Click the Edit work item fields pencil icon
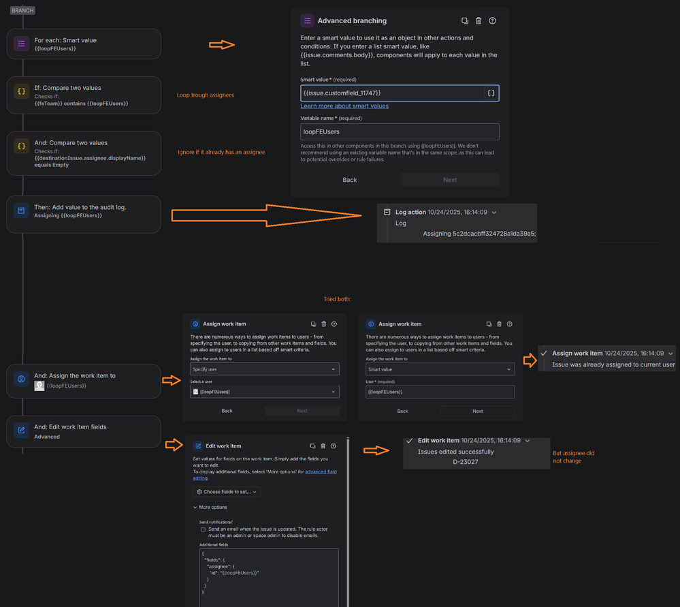Viewport: 680px width, 607px height. pos(21,431)
